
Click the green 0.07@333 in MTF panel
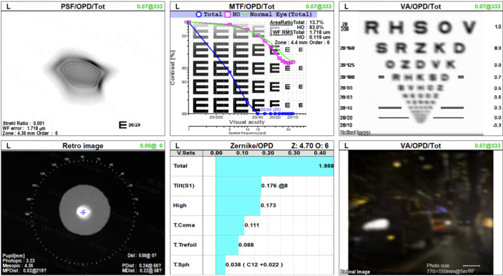pos(319,7)
